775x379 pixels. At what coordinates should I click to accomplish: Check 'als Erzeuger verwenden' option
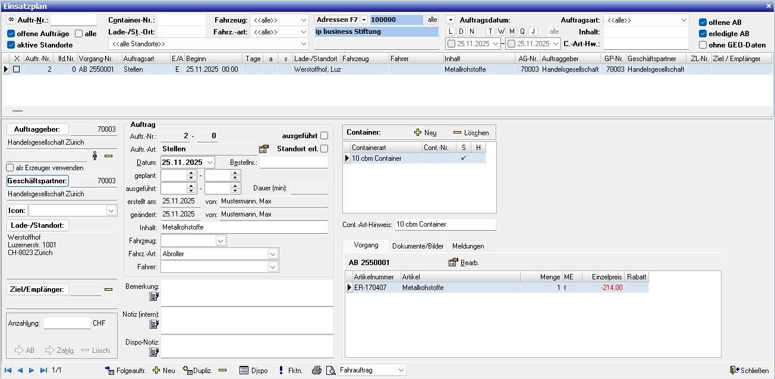(x=10, y=168)
